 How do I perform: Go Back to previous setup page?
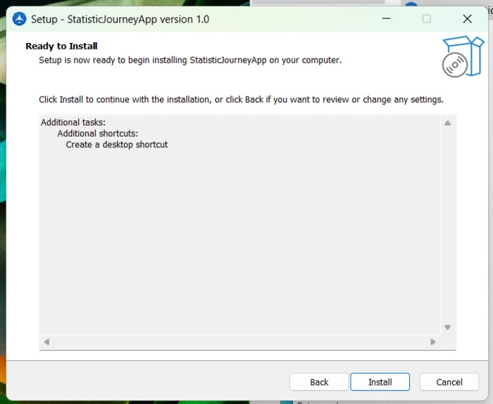(x=319, y=382)
